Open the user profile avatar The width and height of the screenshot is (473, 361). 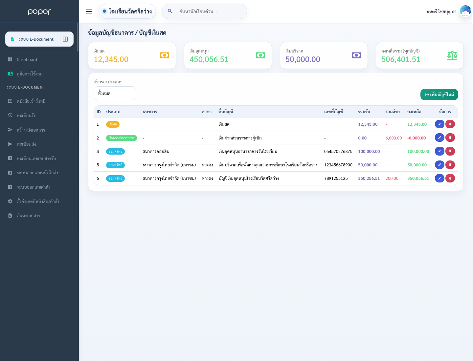point(465,11)
